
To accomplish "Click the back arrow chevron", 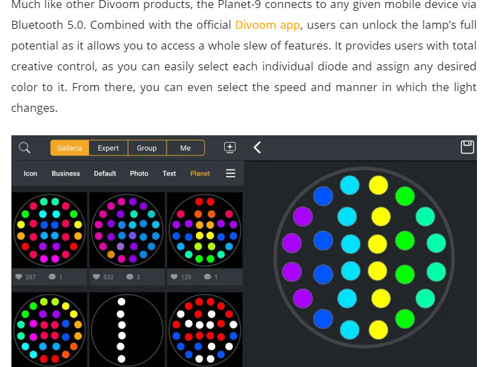I will tap(257, 148).
